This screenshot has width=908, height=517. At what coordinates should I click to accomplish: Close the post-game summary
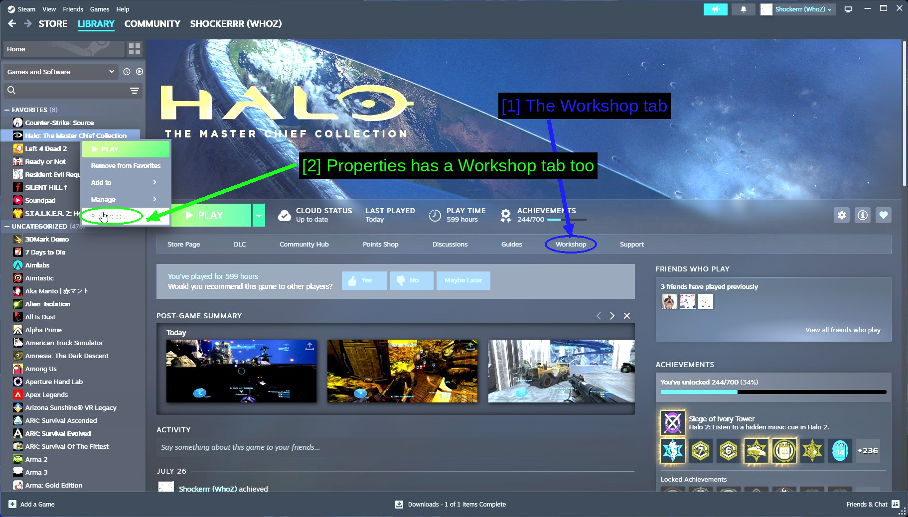(x=627, y=316)
